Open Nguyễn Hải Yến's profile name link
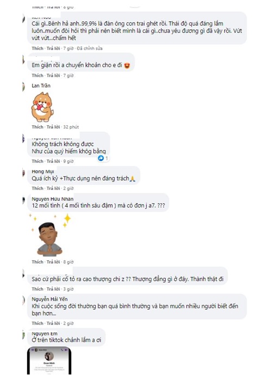The height and width of the screenshot is (381, 267). 49,299
